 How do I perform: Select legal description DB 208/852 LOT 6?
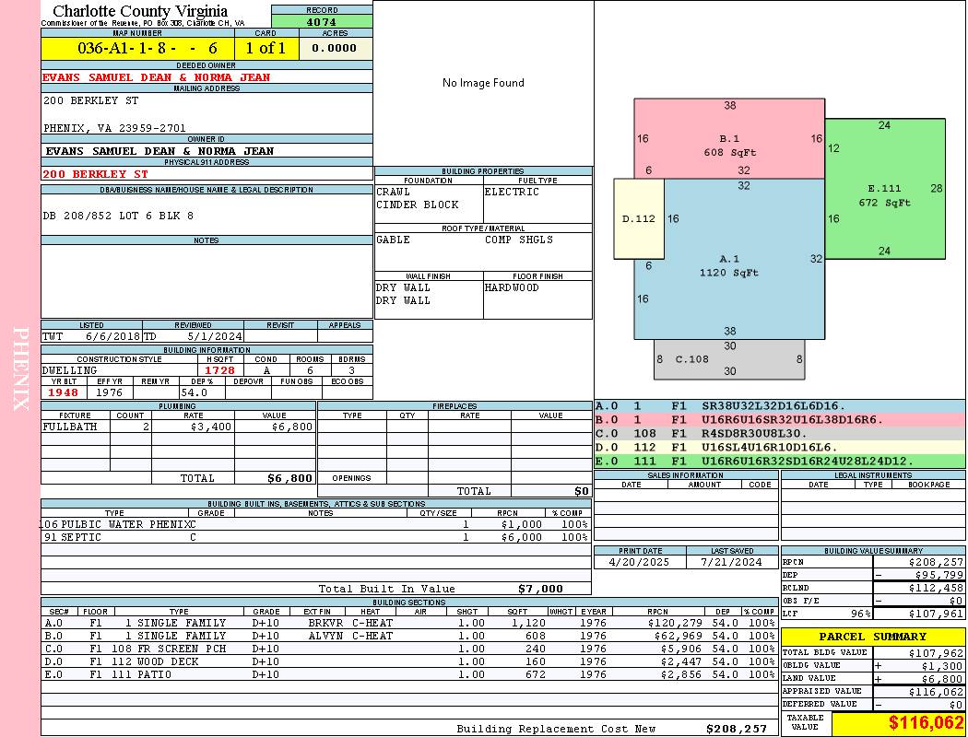pos(118,216)
